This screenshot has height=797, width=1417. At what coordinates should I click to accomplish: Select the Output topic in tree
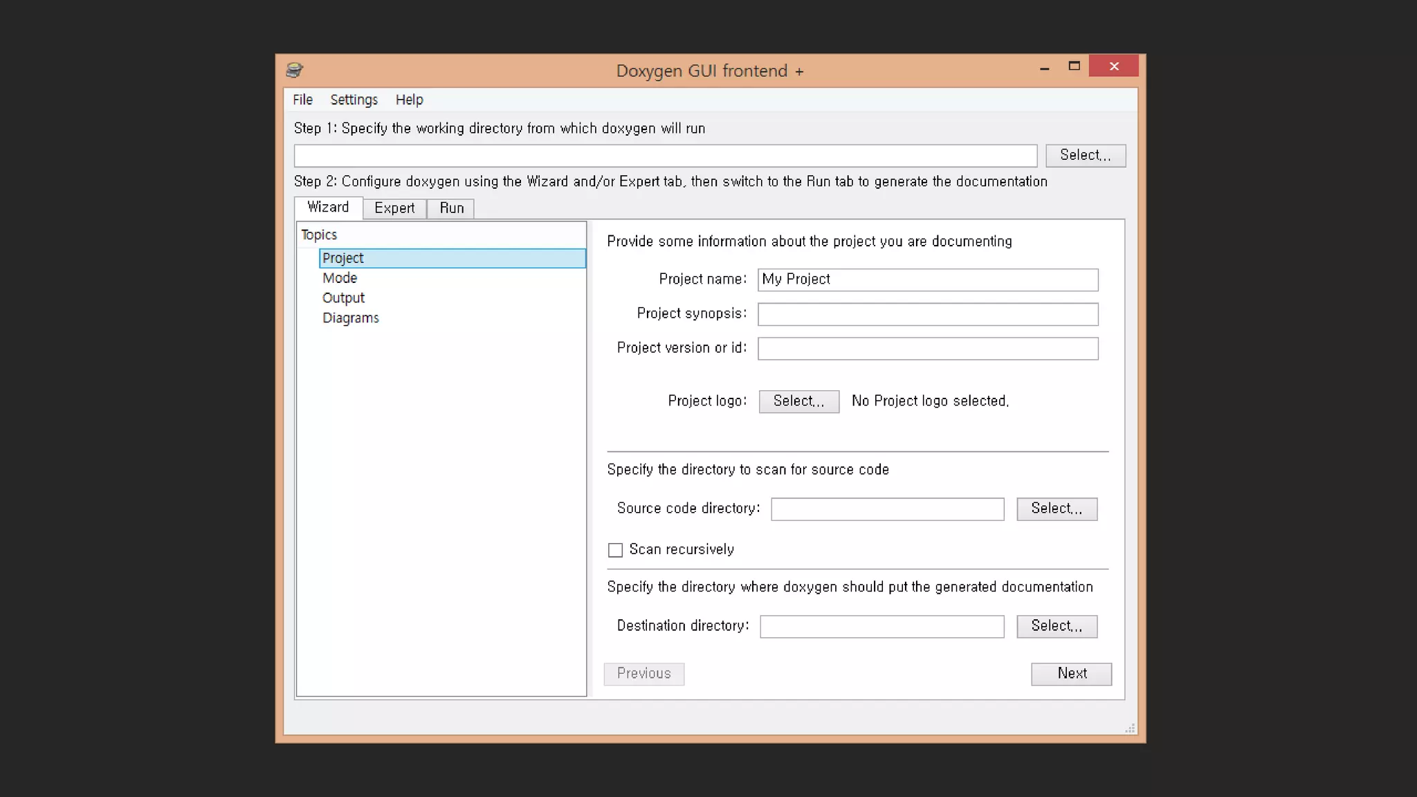(x=343, y=298)
